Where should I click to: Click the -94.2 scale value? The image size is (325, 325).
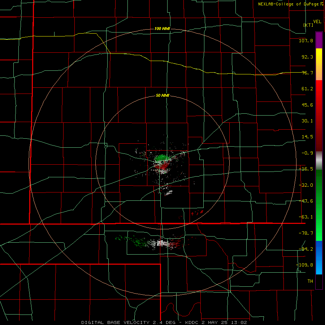306,249
